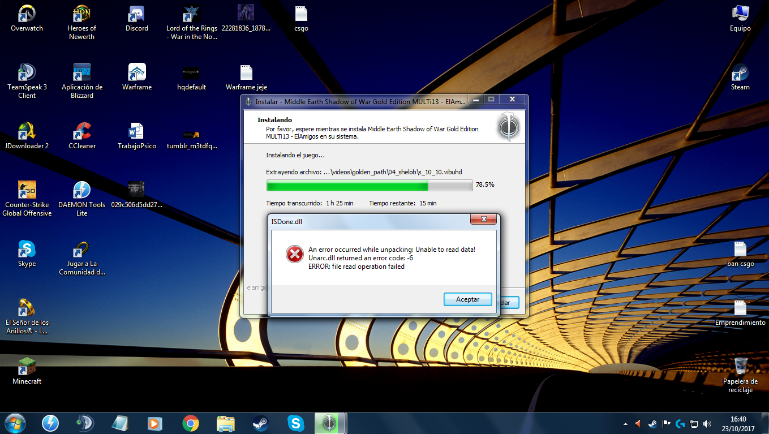Viewport: 769px width, 434px height.
Task: Select the Counter-Strike Global Offensive desktop icon
Action: point(27,199)
